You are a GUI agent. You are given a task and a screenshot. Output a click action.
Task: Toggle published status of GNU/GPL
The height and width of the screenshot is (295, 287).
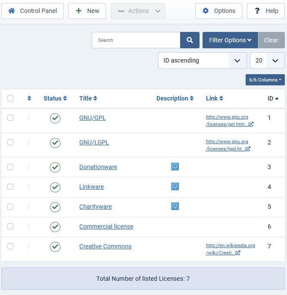point(55,118)
